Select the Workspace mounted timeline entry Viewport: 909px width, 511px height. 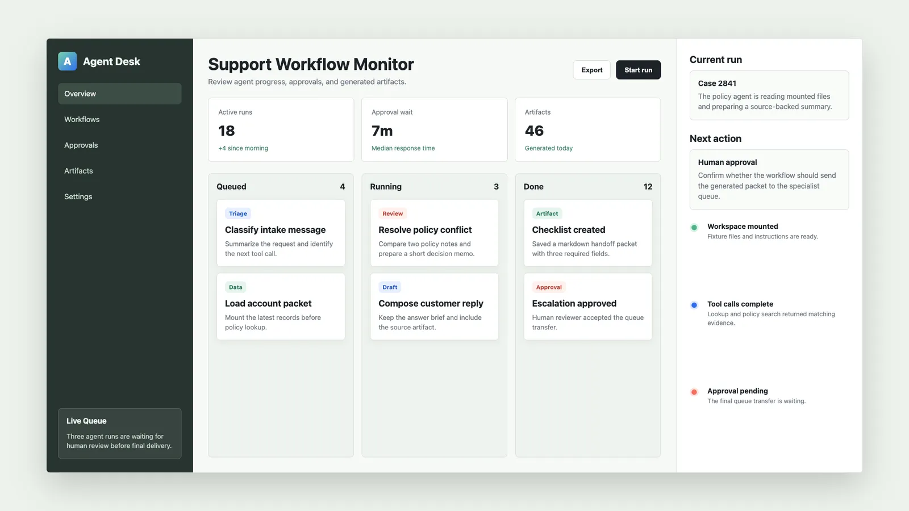click(769, 231)
